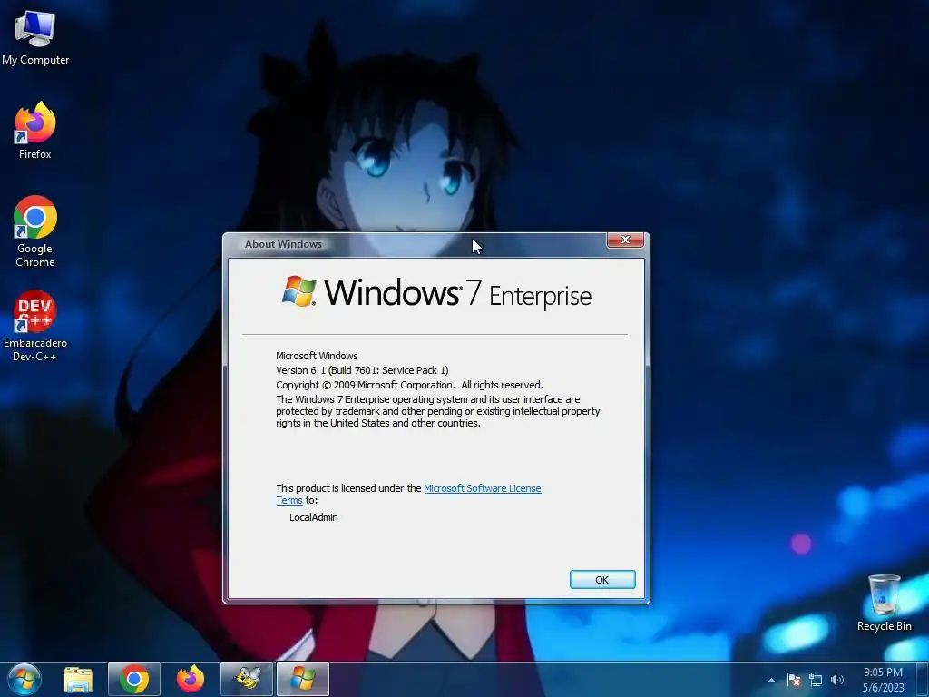Close the About Windows dialog
This screenshot has width=929, height=697.
(x=625, y=240)
